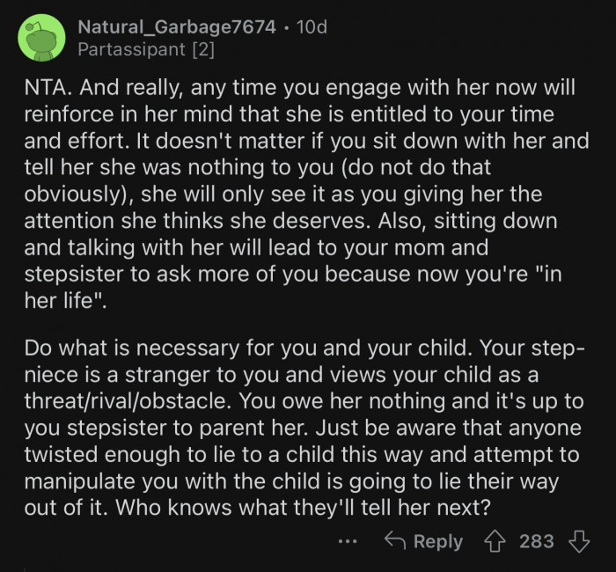Tap the paragraph starting 'Do what is necessary'
This screenshot has height=572, width=616.
pyautogui.click(x=304, y=428)
